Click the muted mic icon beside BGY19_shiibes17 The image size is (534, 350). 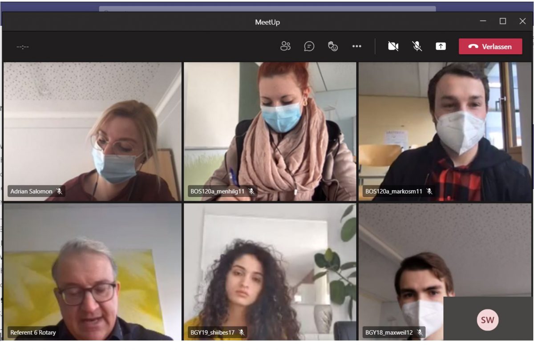coord(241,332)
